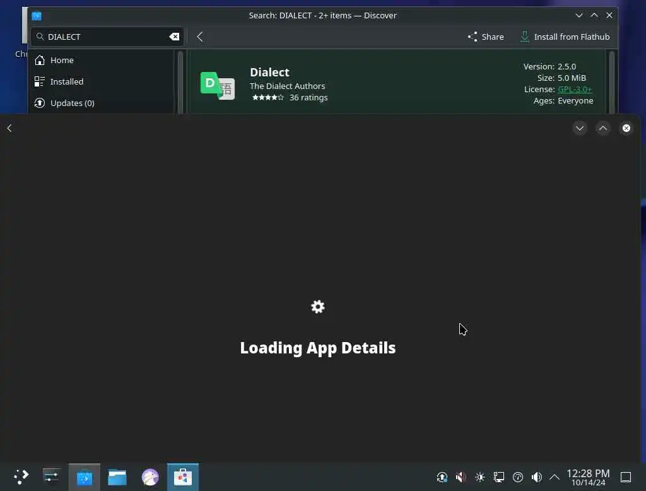Open the file manager from taskbar

(x=117, y=477)
